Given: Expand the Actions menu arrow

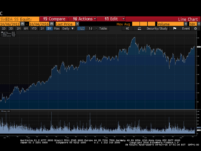Looking at the screenshot, I should [x=95, y=19].
